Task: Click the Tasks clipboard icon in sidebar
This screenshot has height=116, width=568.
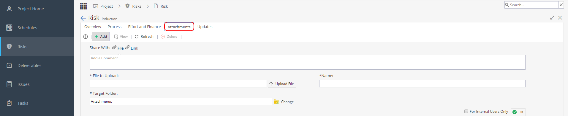Action: point(9,103)
